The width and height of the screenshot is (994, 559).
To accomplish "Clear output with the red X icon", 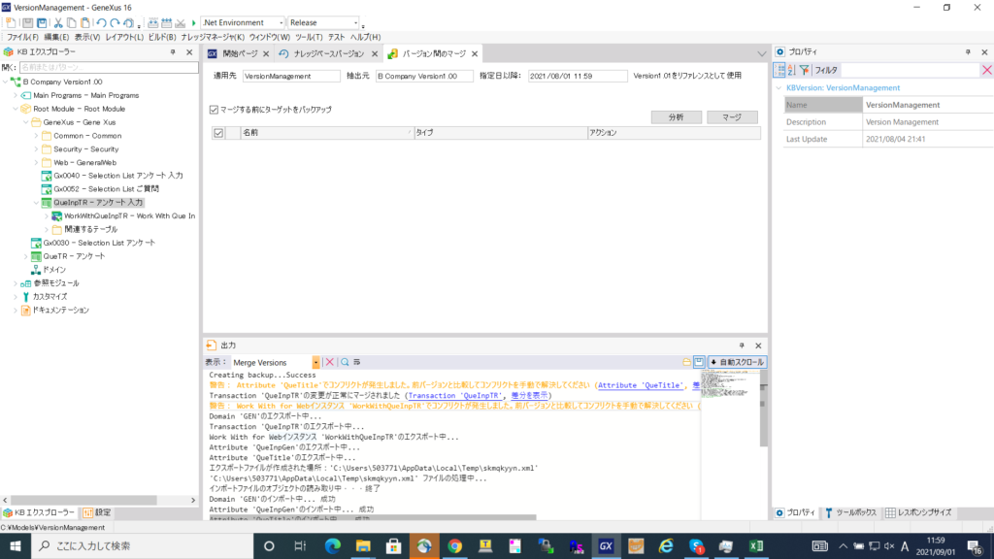I will click(330, 362).
